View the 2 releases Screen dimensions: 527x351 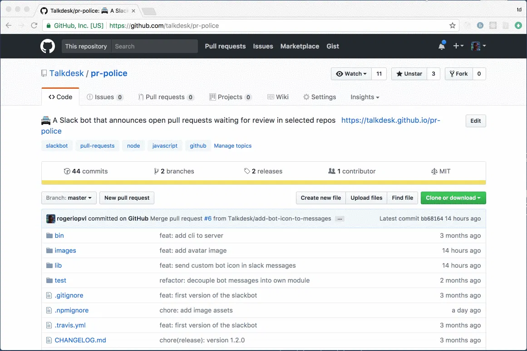pos(263,171)
